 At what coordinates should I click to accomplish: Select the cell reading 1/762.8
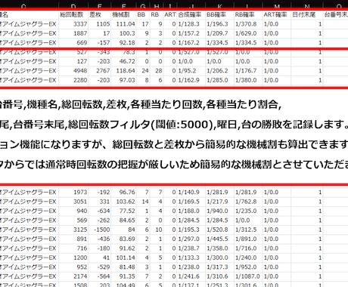248,202
